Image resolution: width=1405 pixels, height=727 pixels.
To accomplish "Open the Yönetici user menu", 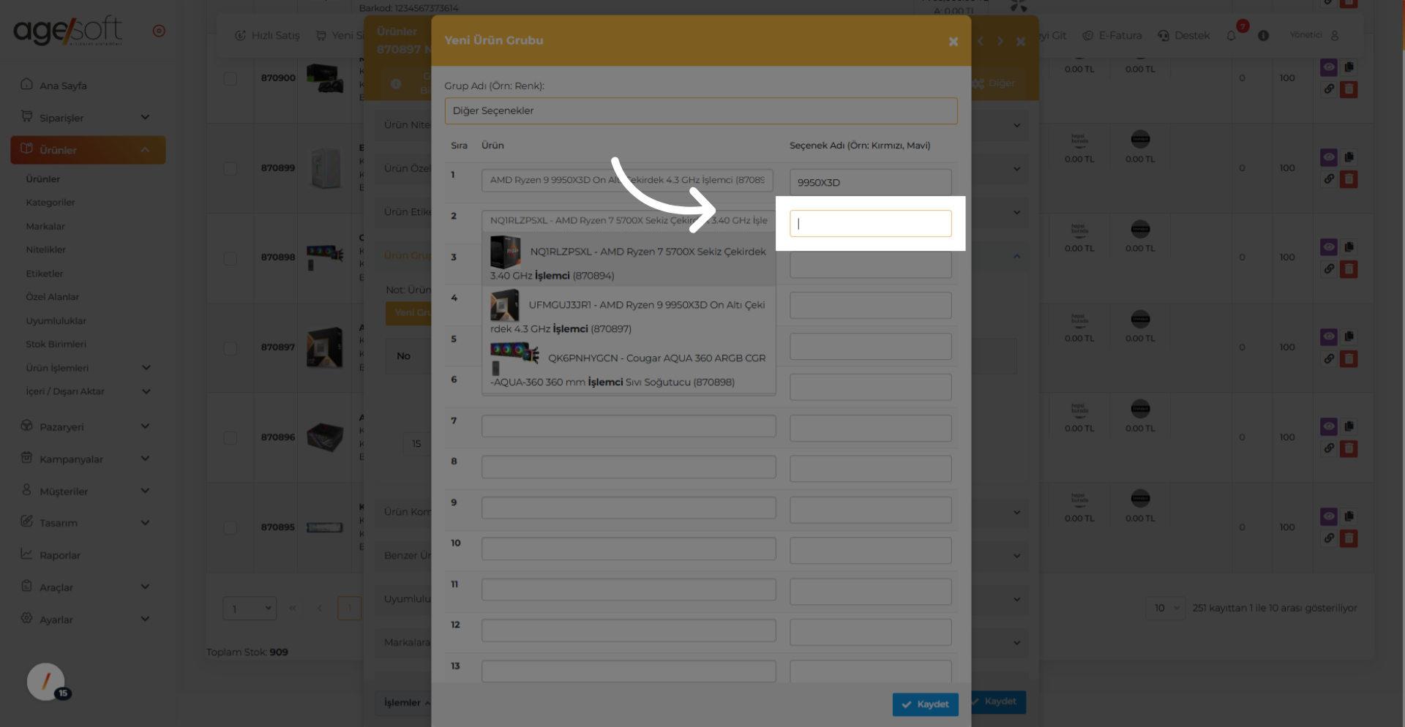I will (1315, 35).
